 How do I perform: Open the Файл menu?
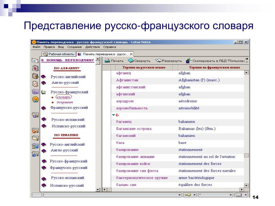pyautogui.click(x=36, y=47)
